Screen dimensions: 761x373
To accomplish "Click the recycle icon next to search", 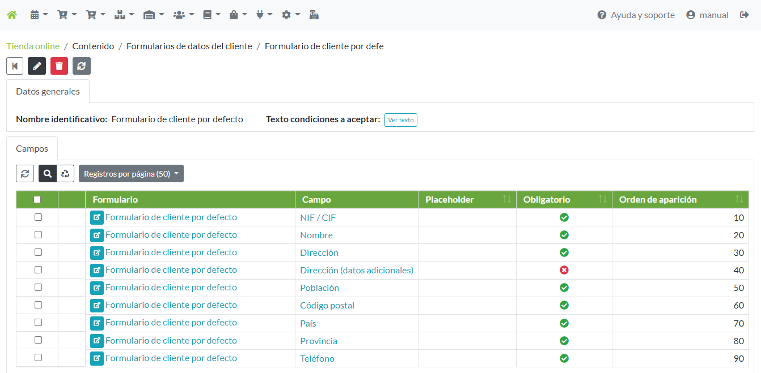I will point(65,174).
